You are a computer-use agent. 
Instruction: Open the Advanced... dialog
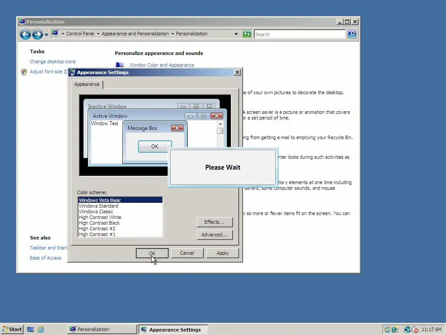pos(214,235)
